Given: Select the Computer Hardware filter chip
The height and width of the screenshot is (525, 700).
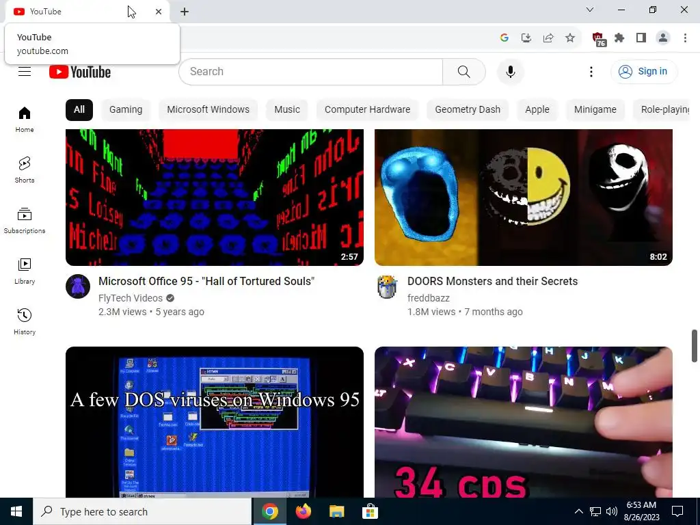Looking at the screenshot, I should click(367, 110).
